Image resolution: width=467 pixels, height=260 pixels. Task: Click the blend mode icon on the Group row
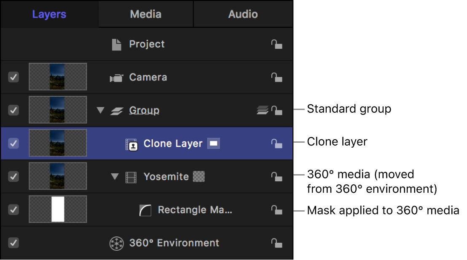(262, 110)
